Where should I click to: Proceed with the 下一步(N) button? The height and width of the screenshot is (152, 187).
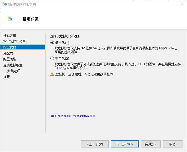coord(125,144)
